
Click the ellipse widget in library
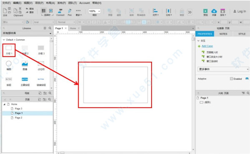click(9, 65)
